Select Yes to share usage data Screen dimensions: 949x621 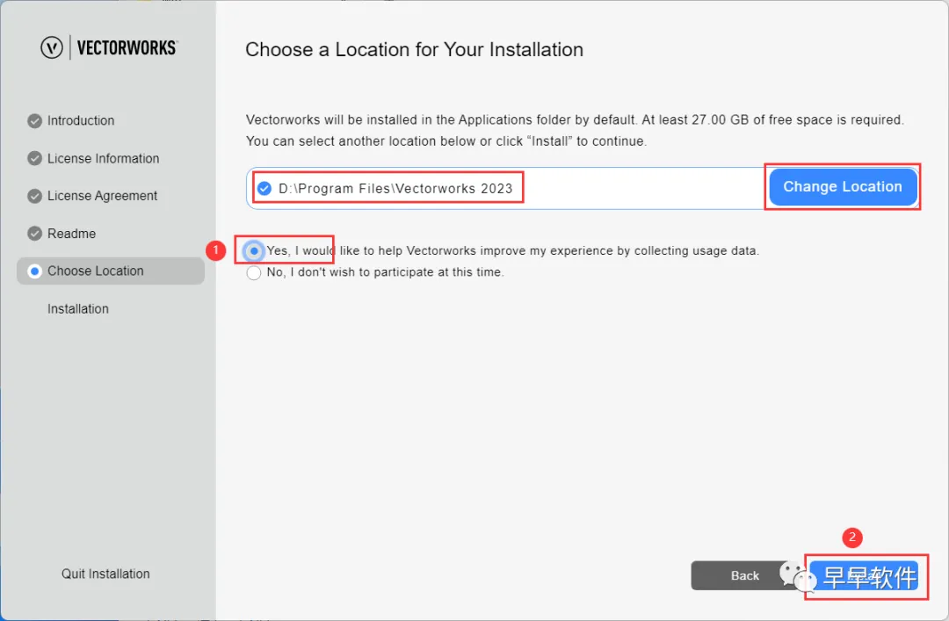coord(254,250)
